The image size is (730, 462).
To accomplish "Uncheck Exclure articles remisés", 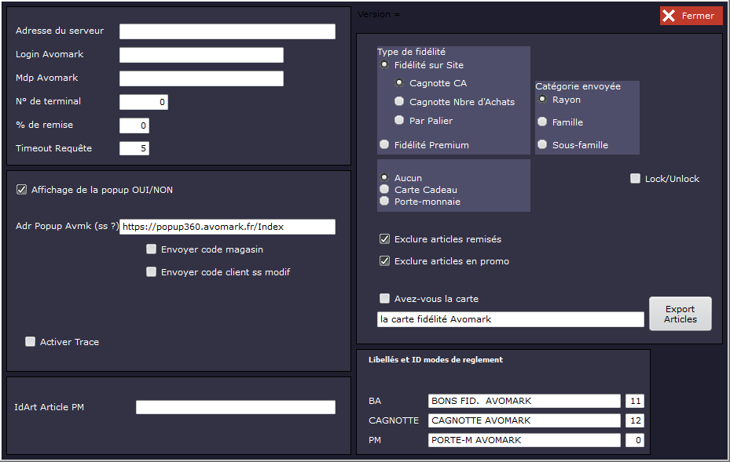I will tap(384, 239).
